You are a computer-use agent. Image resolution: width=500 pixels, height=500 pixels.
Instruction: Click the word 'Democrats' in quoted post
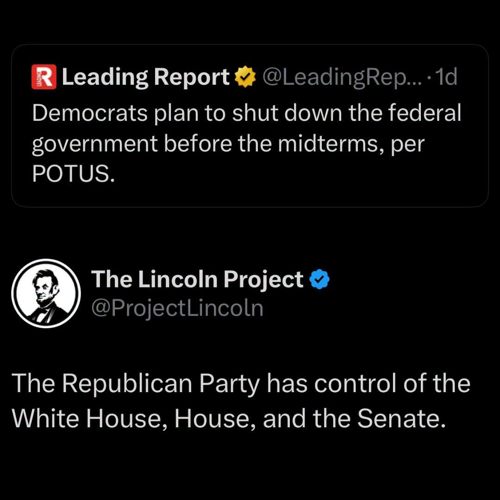(90, 113)
